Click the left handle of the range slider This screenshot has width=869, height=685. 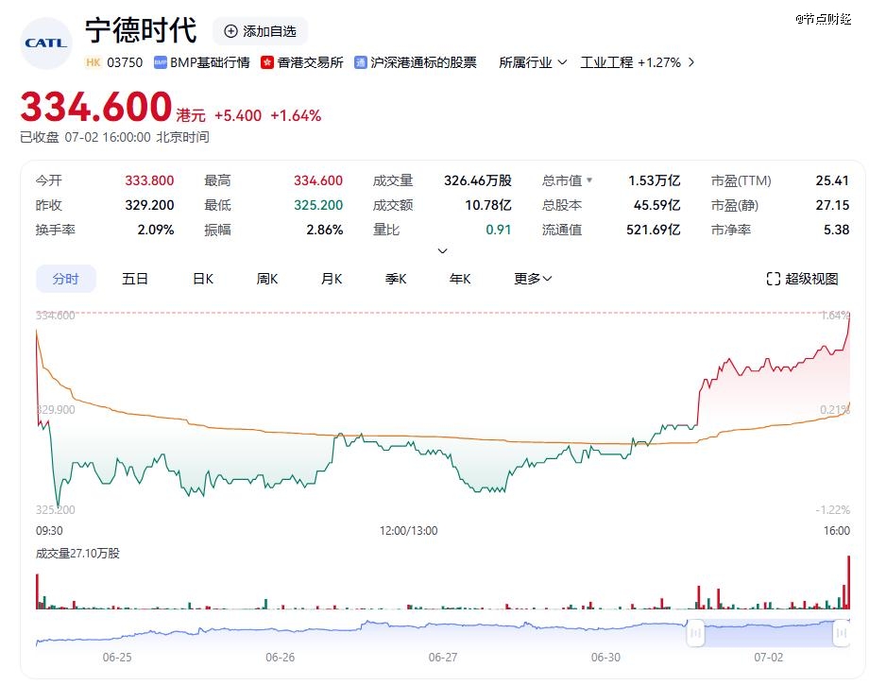695,633
